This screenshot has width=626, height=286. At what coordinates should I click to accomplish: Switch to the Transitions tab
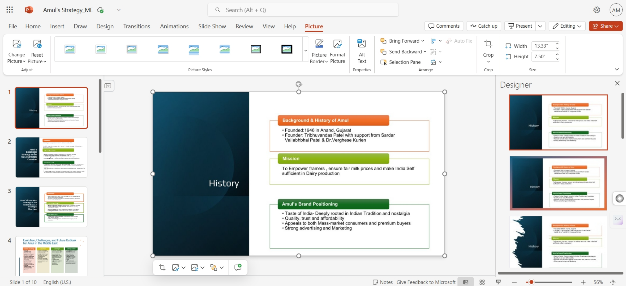click(x=137, y=26)
